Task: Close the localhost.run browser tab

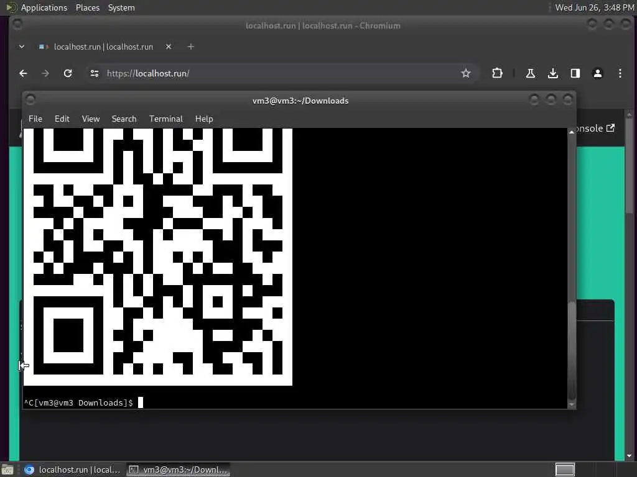Action: (169, 47)
